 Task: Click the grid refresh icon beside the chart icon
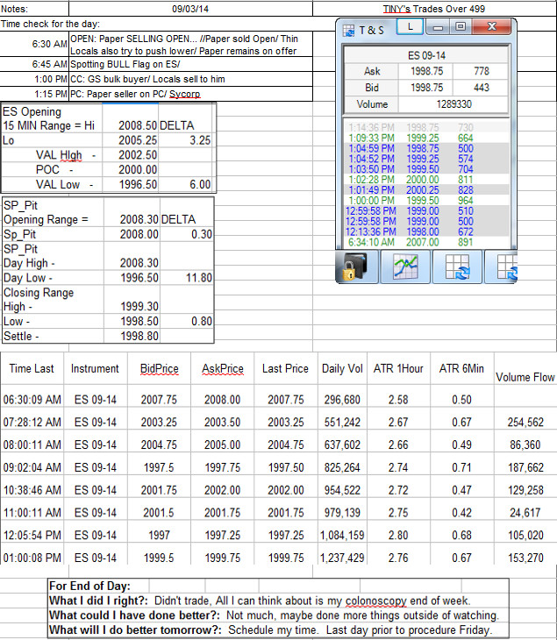pos(457,267)
